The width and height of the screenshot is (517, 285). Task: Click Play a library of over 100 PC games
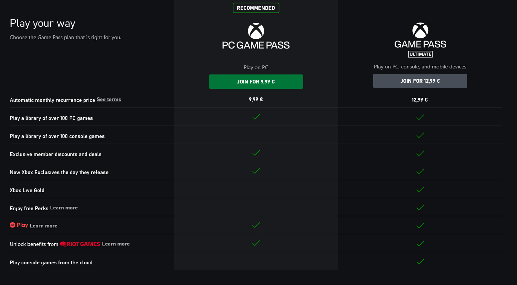[x=51, y=118]
